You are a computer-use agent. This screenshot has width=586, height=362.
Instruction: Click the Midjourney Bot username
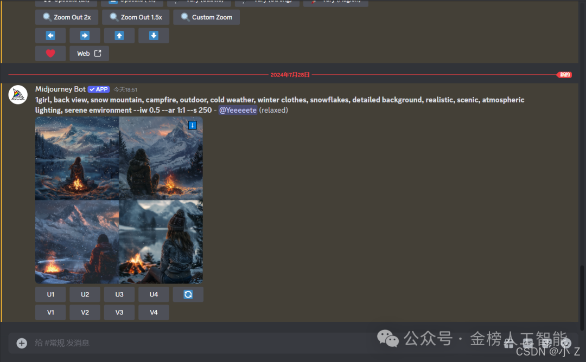click(x=60, y=89)
